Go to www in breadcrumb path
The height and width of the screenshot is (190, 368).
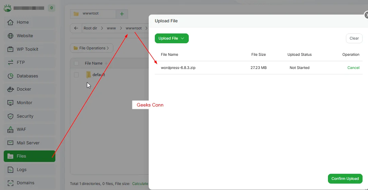pos(111,28)
